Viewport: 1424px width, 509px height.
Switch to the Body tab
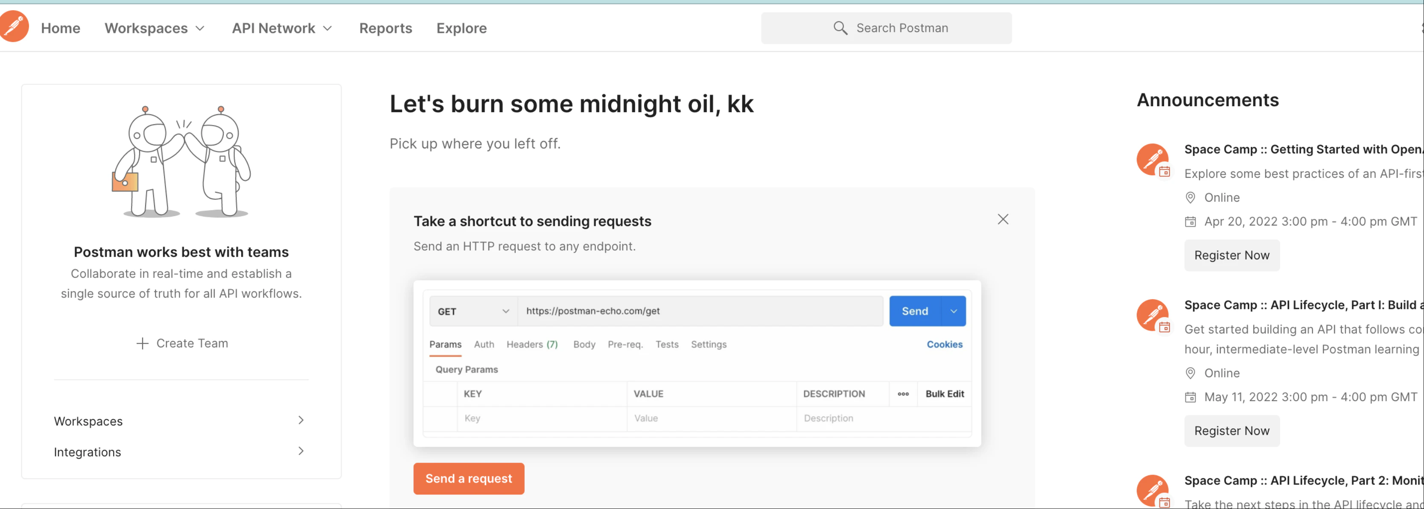[x=584, y=344]
